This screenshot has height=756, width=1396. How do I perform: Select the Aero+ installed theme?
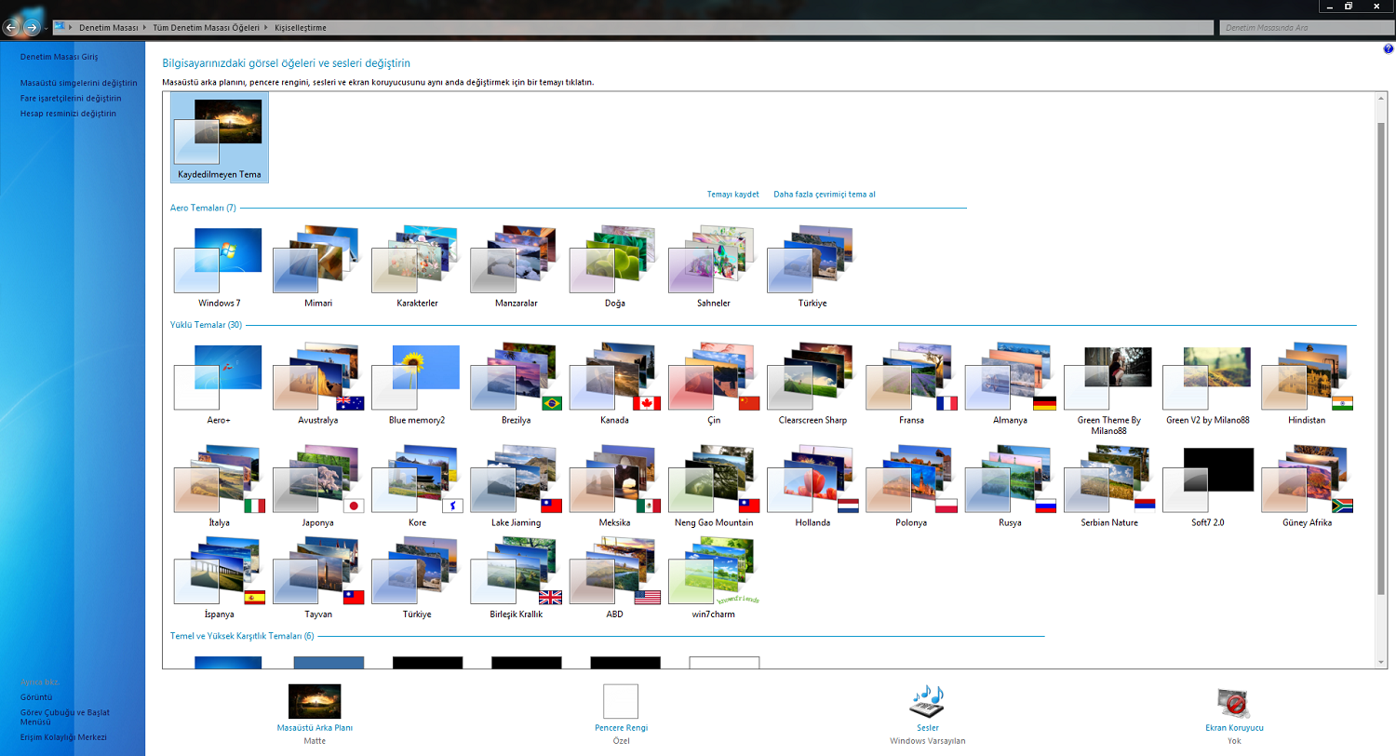(219, 385)
